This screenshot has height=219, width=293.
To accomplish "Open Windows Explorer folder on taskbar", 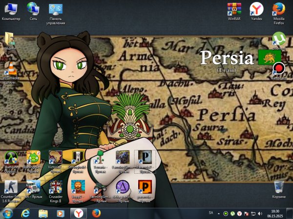I will point(43,213).
